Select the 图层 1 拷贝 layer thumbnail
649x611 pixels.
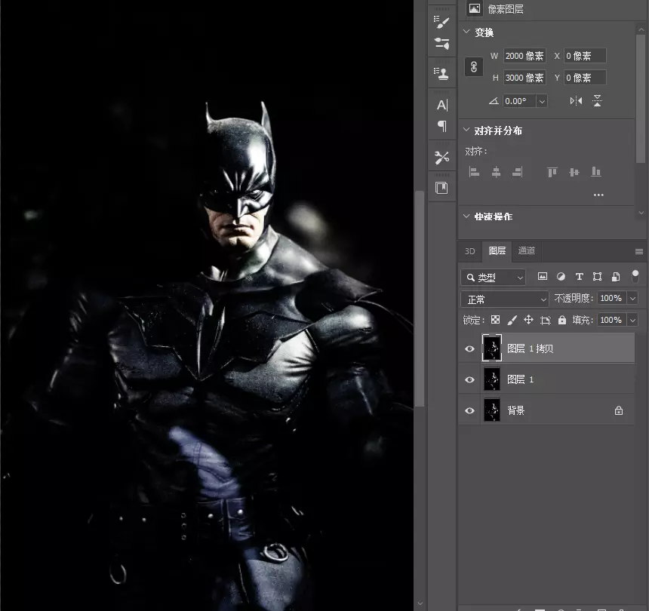492,348
